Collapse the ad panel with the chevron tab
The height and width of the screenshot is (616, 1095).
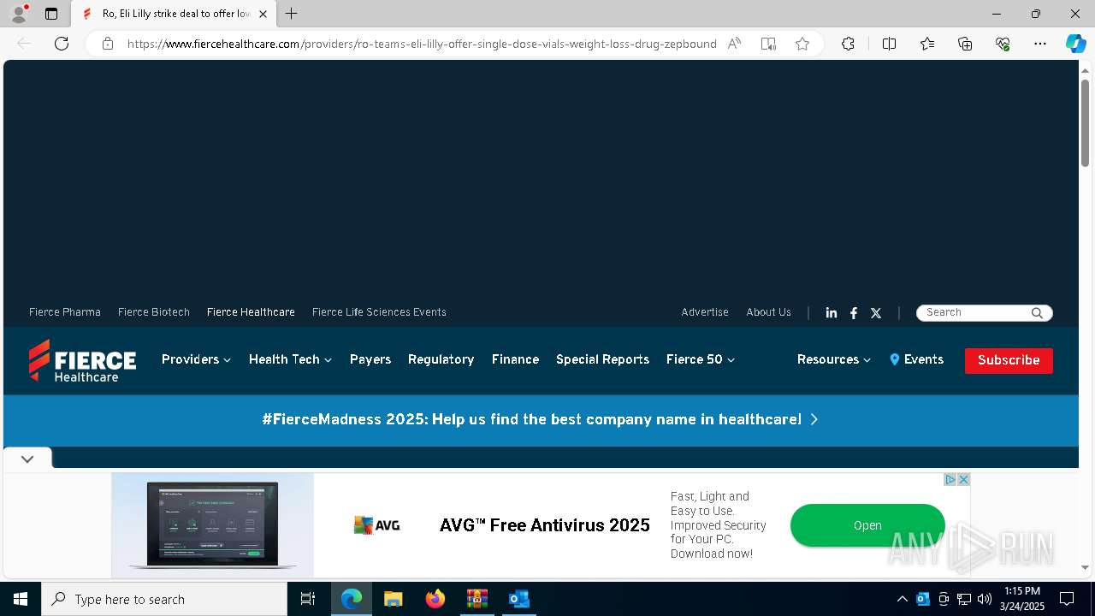(27, 459)
